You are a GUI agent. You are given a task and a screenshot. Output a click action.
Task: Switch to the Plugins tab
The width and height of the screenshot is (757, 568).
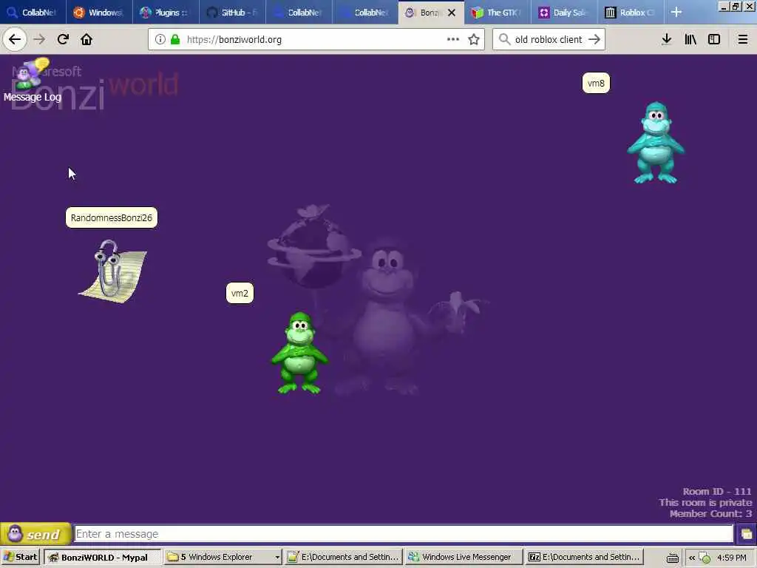click(x=166, y=13)
